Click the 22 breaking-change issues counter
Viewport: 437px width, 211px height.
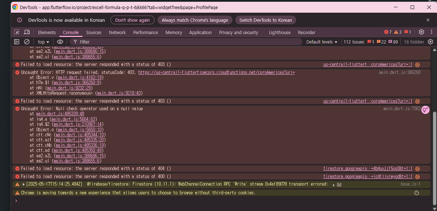[381, 42]
